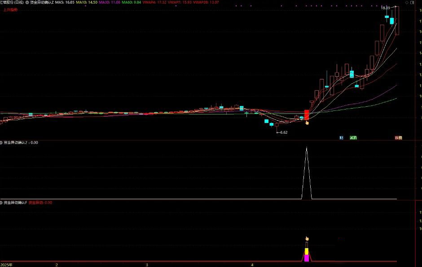Screen dimensions: 422x267
Task: Click the flame icon in the bottom signal panel
Action: click(x=307, y=238)
